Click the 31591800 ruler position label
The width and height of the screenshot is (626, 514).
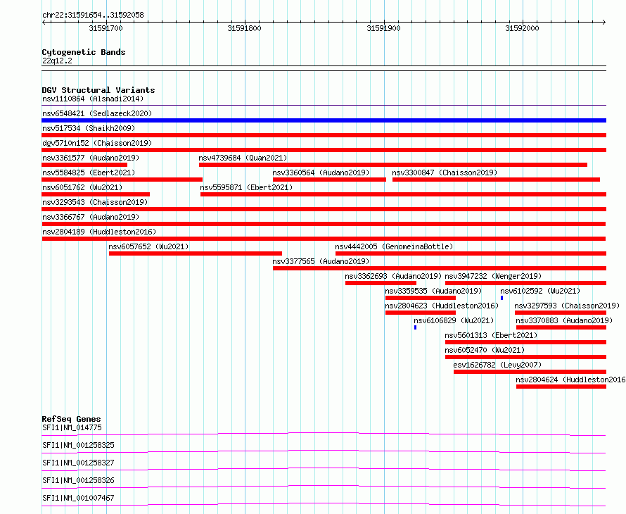coord(244,28)
